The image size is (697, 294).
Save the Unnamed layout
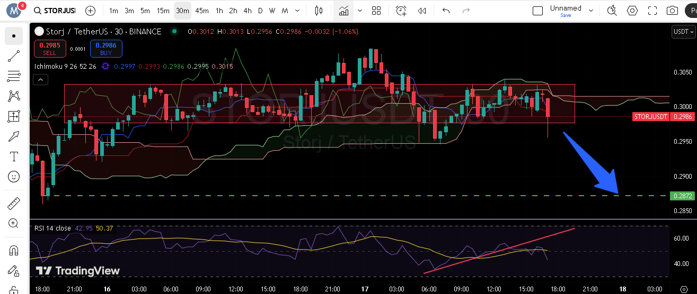566,15
